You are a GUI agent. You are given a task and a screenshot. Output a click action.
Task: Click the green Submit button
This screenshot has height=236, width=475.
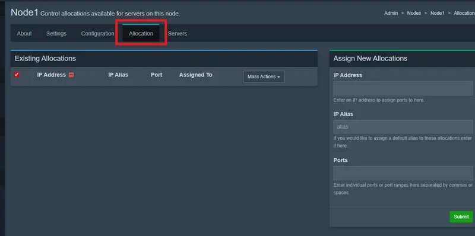[461, 216]
